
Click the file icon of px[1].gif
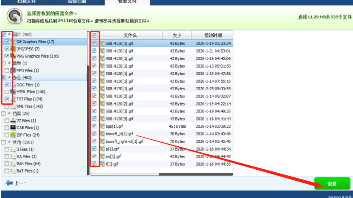pos(102,156)
